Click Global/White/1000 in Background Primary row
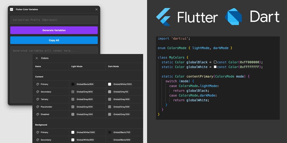287x143 pixels. (86, 132)
